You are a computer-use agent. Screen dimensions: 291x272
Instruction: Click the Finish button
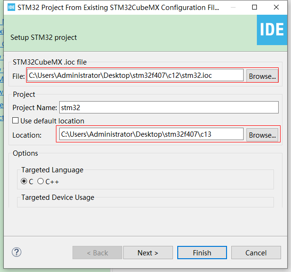tap(202, 253)
